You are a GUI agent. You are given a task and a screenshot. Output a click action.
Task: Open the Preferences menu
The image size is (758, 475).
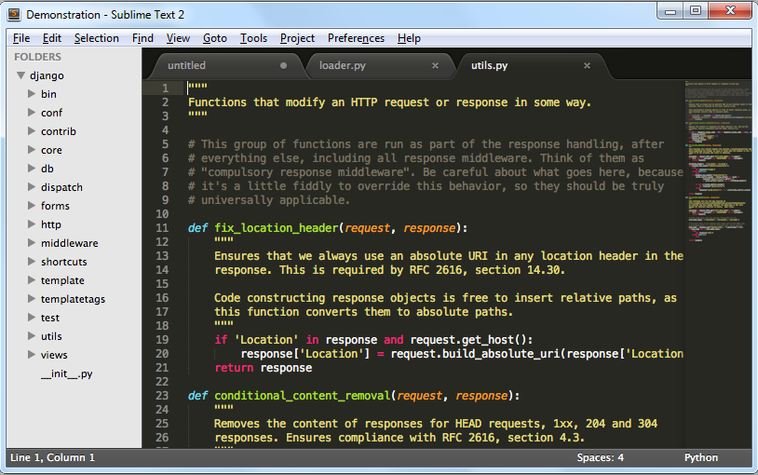click(x=356, y=38)
